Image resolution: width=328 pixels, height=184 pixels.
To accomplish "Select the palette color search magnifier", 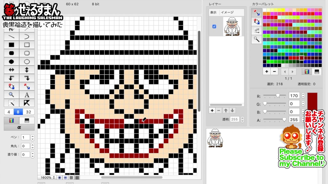I will 257,39.
